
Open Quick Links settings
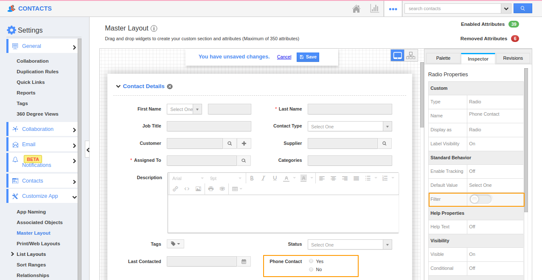[x=31, y=82]
